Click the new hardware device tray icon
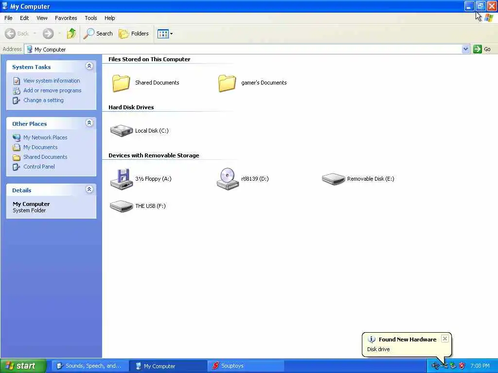The width and height of the screenshot is (498, 373). tap(435, 366)
